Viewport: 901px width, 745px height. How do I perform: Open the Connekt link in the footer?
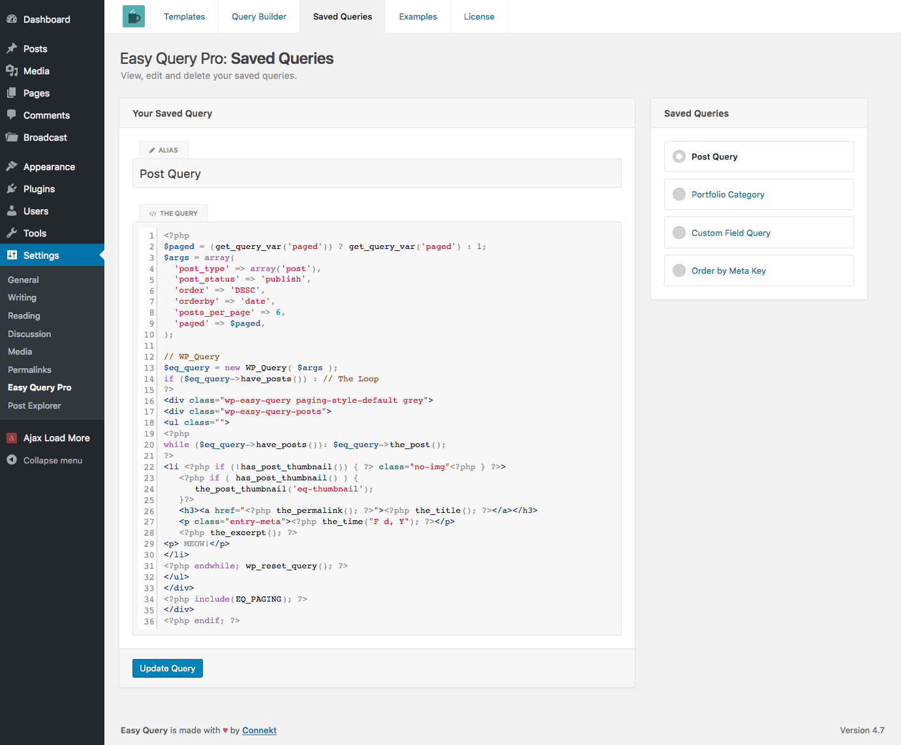259,730
